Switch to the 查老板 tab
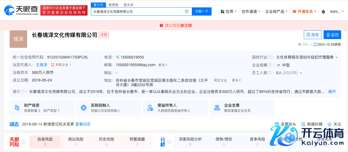Screen dimensions: 348x152 click(113, 5)
